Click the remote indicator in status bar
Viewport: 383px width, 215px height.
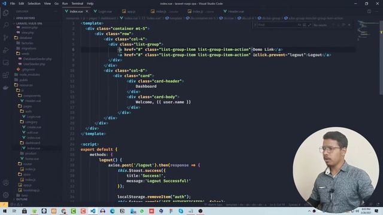pos(4,204)
